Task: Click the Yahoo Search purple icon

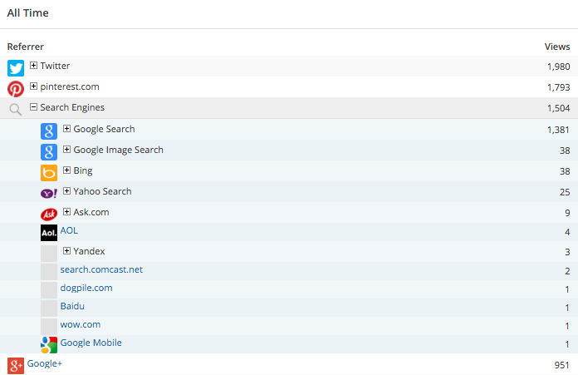Action: pos(49,193)
